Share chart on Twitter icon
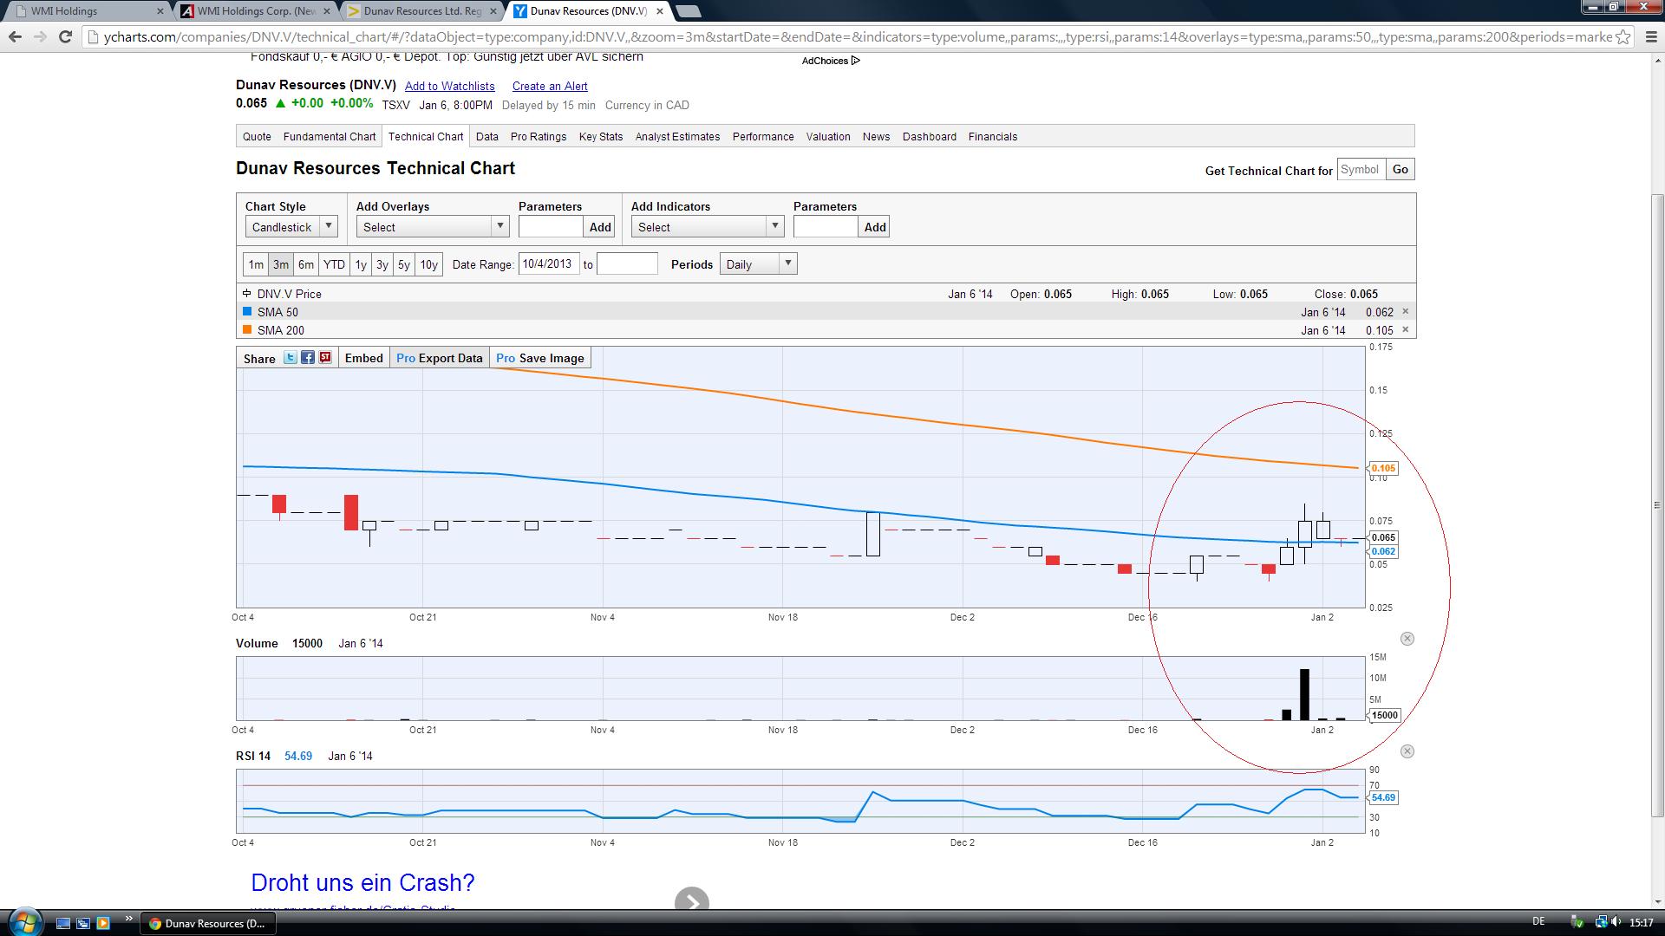Viewport: 1665px width, 936px height. click(291, 358)
